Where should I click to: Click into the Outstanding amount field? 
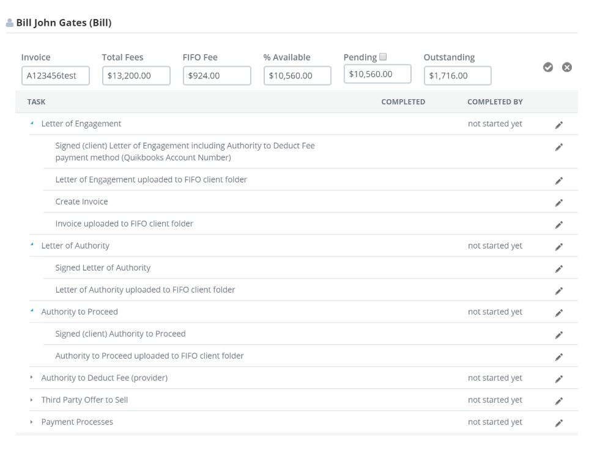(x=457, y=76)
